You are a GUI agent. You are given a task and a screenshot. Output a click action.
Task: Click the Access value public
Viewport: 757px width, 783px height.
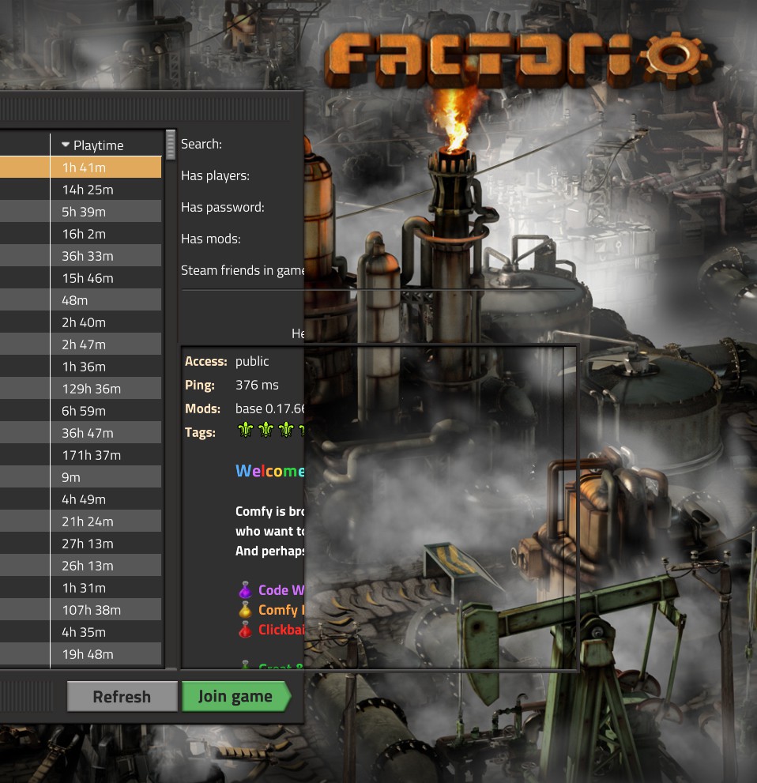coord(252,361)
